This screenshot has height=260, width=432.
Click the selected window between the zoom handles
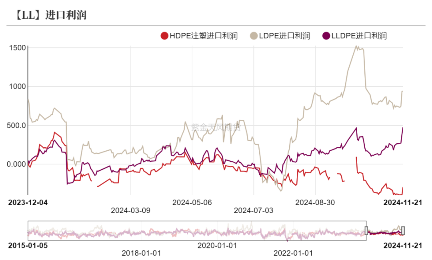coord(384,231)
